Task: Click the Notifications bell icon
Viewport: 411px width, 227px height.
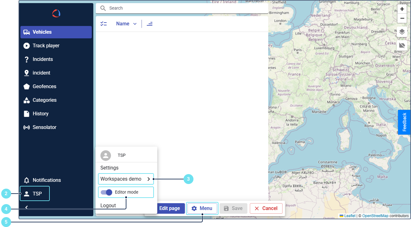Action: (x=27, y=180)
